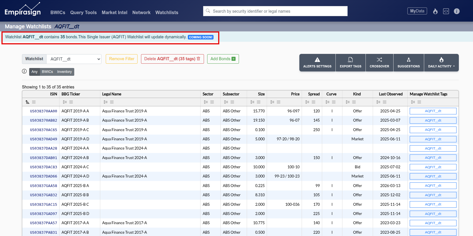The image size is (473, 236).
Task: Open BBG Ticker column filter menu icon
Action: tap(71, 102)
